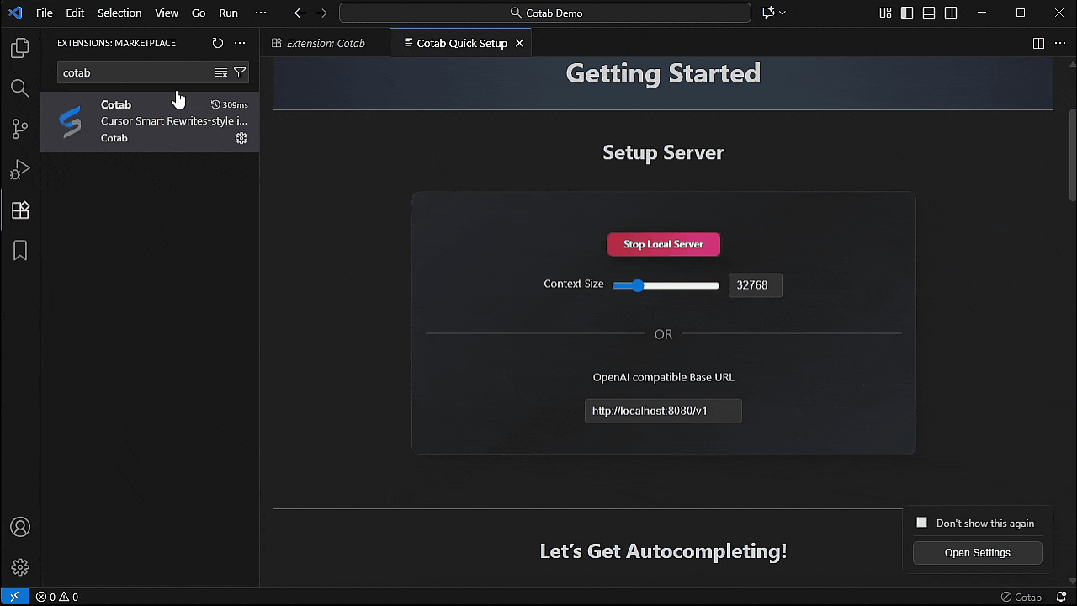This screenshot has height=606, width=1077.
Task: Open the Run and Debug view
Action: (19, 169)
